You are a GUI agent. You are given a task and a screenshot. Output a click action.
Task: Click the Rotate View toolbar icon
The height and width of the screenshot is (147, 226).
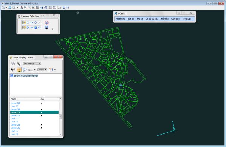coord(42,8)
